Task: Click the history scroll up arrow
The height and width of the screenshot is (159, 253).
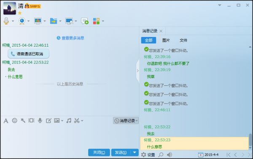Action: pyautogui.click(x=250, y=47)
